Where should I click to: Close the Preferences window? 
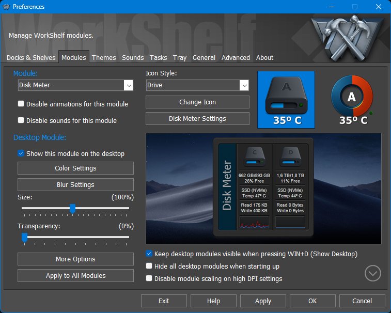point(379,7)
